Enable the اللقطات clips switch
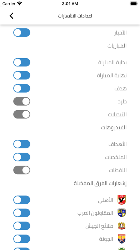The width and height of the screenshot is (140, 250). click(x=22, y=170)
